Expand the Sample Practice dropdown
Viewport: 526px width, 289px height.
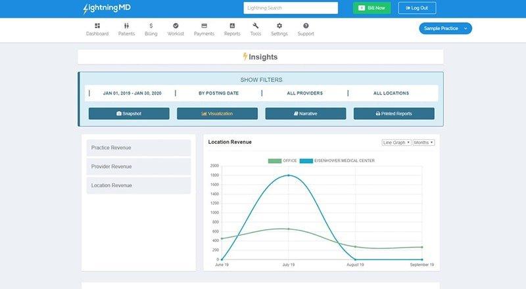[x=446, y=28]
